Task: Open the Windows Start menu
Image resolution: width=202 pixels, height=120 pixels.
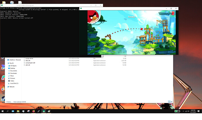Action: click(3, 111)
